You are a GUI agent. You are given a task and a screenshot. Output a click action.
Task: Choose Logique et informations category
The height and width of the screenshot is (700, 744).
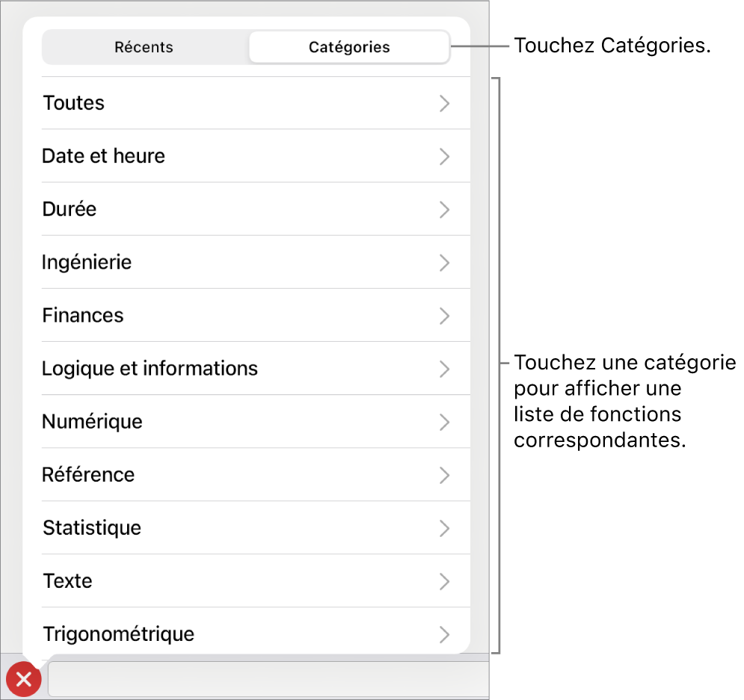pyautogui.click(x=150, y=369)
